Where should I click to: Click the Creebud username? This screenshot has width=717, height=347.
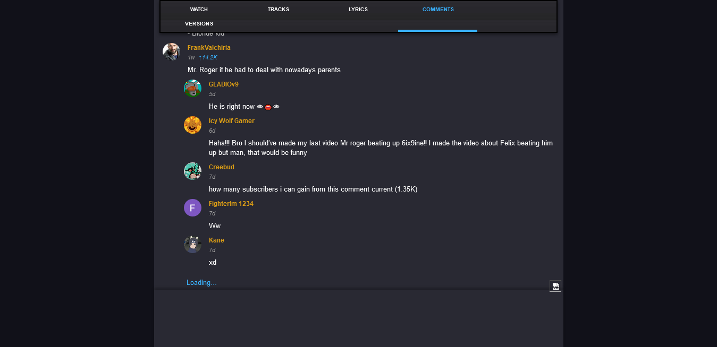pos(221,167)
